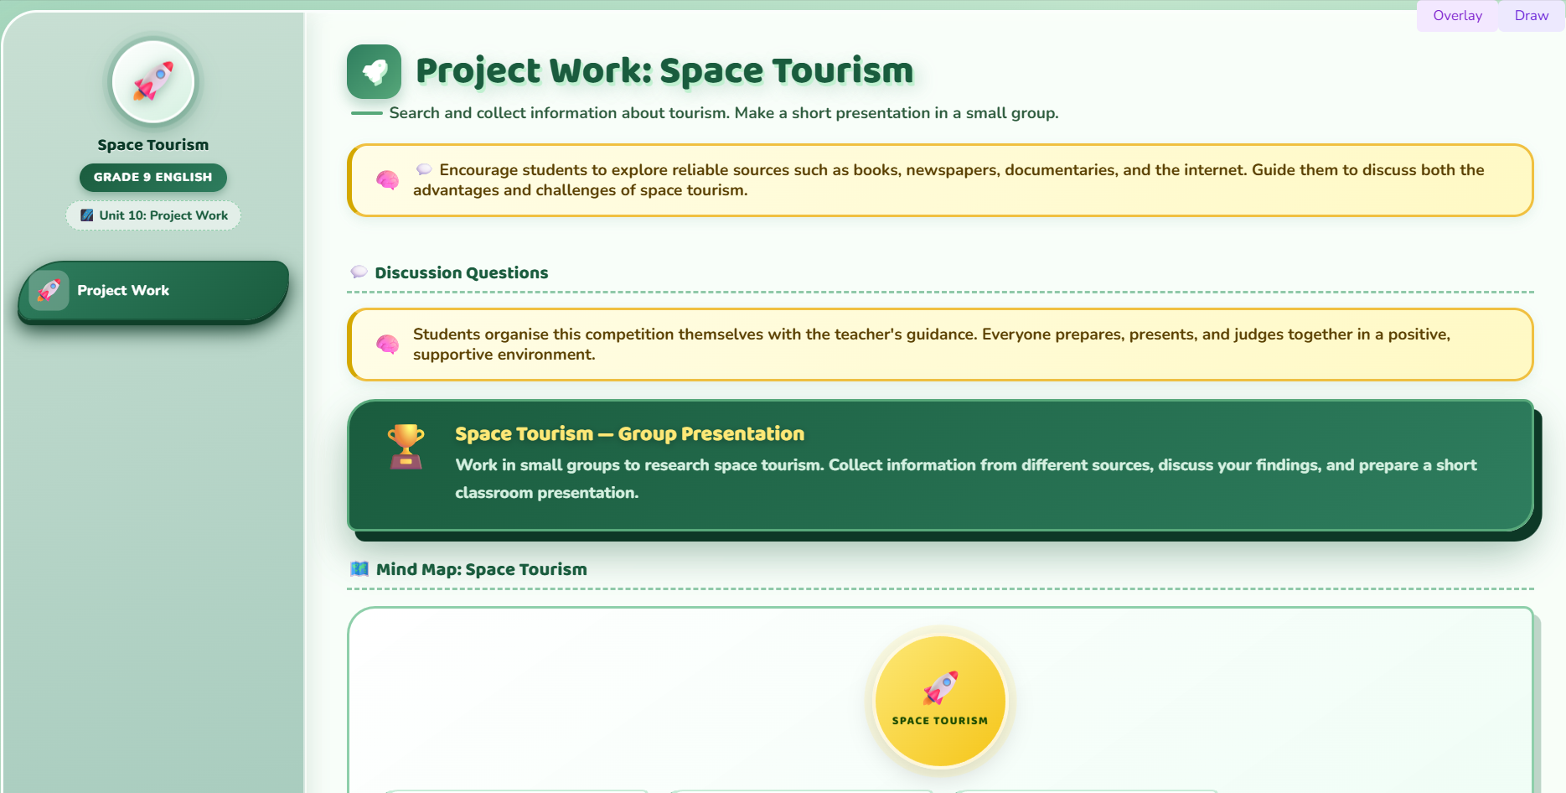The image size is (1566, 793).
Task: Click the Project Work: Space Tourism heading
Action: 664,70
